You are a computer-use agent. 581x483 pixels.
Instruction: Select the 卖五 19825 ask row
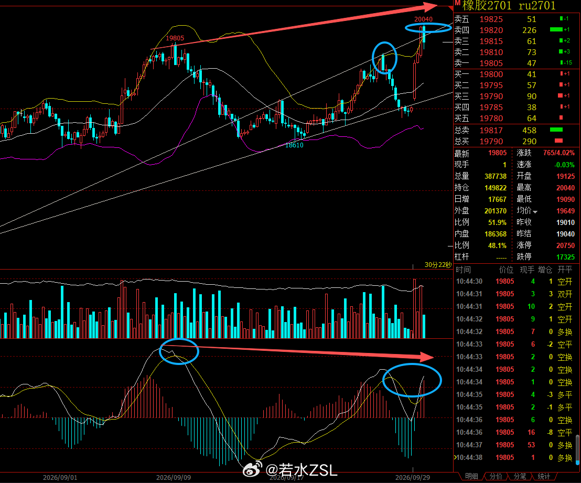click(517, 19)
